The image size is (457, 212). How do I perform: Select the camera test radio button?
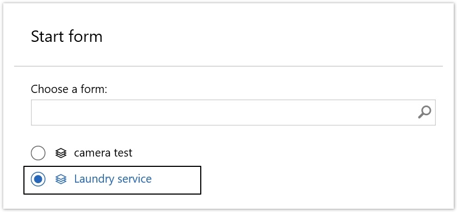tap(38, 153)
